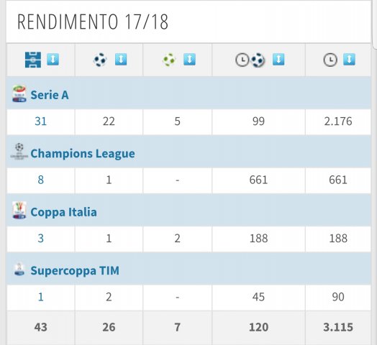Image resolution: width=377 pixels, height=345 pixels.
Task: Click the Champions League trophy logo
Action: (19, 152)
